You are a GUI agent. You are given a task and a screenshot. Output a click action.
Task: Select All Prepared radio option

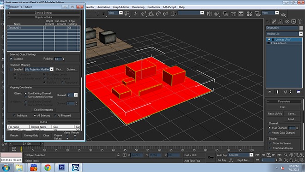(x=55, y=115)
